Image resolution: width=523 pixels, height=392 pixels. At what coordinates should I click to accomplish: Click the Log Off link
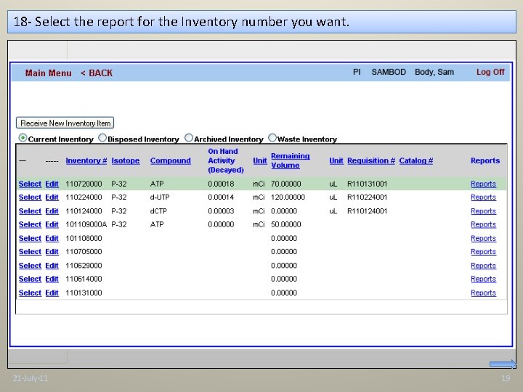point(490,72)
